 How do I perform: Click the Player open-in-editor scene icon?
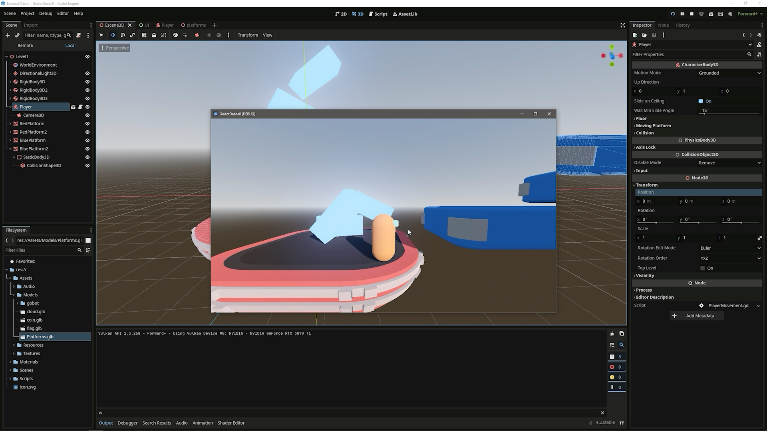(x=73, y=107)
